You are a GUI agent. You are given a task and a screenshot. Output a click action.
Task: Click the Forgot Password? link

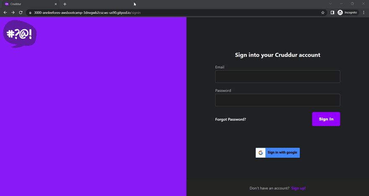230,120
